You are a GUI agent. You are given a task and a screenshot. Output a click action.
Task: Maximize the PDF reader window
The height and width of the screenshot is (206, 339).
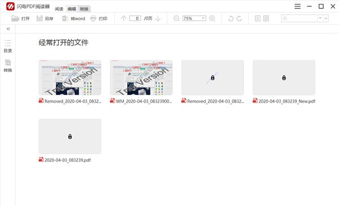pos(321,6)
